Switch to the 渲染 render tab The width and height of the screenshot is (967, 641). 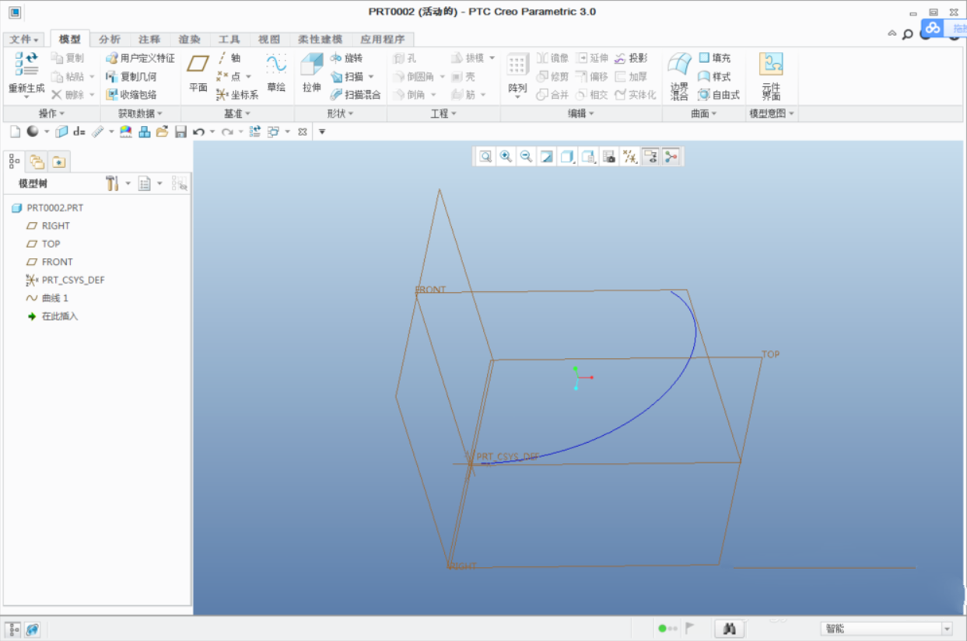pos(189,39)
